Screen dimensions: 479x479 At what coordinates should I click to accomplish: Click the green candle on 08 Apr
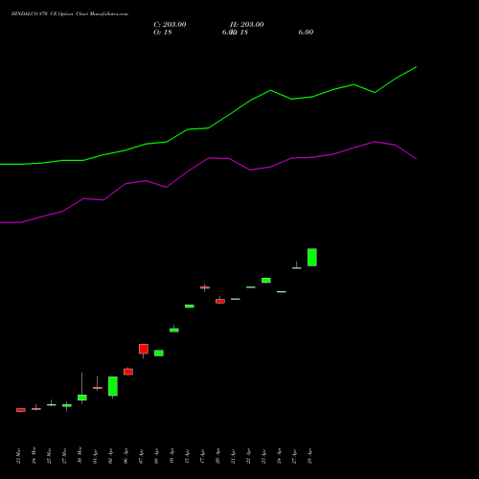(x=159, y=353)
